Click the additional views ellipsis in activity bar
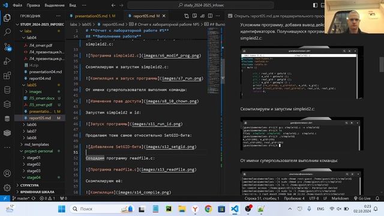384x216 pixels. 7,148
